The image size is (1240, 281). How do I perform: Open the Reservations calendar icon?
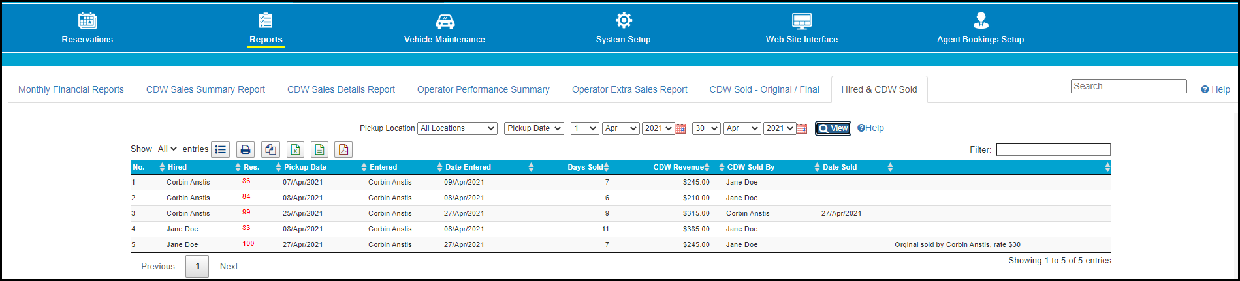87,20
